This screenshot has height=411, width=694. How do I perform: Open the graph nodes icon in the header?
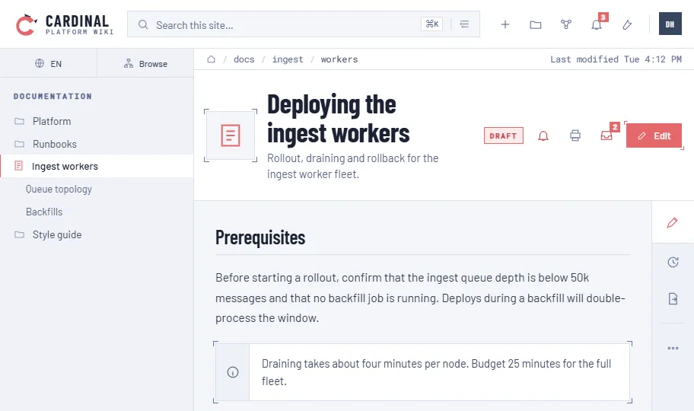[566, 24]
